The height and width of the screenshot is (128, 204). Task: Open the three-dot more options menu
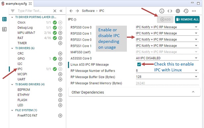coord(194,11)
